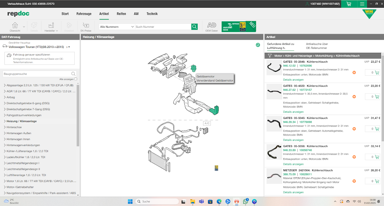
Task: Click the Baugruppensuche search field
Action: (x=36, y=74)
